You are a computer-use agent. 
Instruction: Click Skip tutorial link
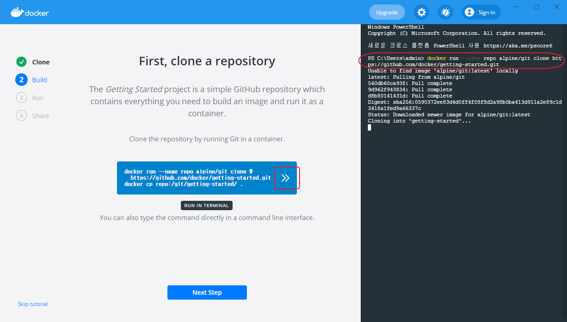(33, 304)
